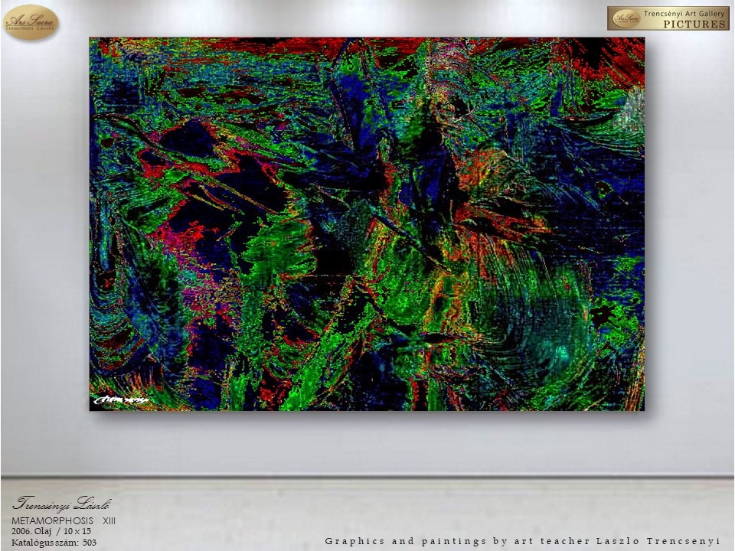Click the Trencsényi László cursive signature

62,504
